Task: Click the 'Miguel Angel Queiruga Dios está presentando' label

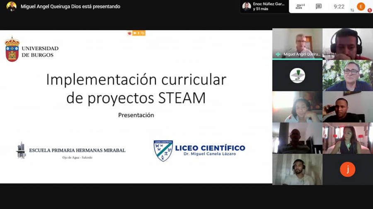Action: coord(70,6)
